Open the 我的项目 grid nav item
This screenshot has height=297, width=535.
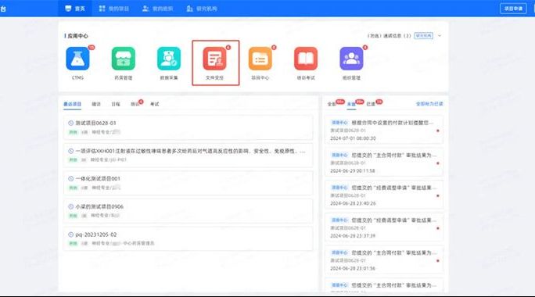[114, 9]
